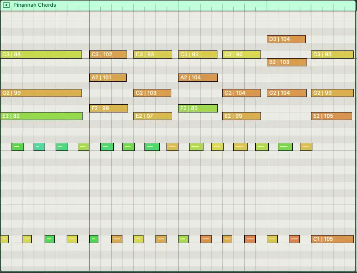
Task: Click the short orange note left of C1 | 105
Action: (x=294, y=239)
